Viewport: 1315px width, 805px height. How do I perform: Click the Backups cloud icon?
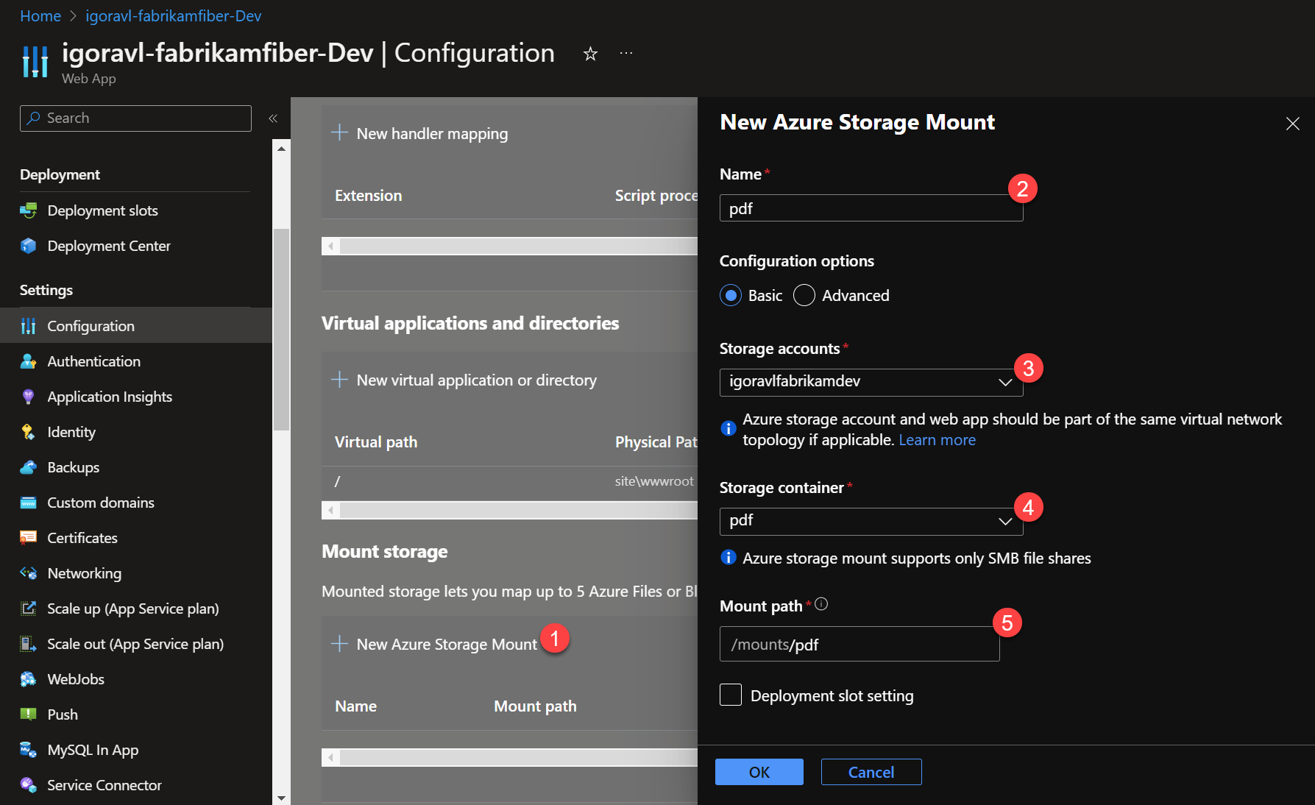[29, 467]
